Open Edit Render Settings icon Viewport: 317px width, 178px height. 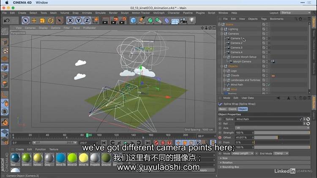coord(123,20)
